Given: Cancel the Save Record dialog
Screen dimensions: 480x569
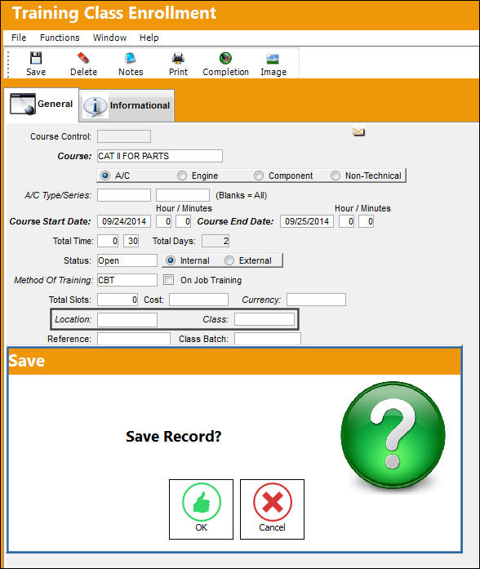Looking at the screenshot, I should click(x=272, y=509).
